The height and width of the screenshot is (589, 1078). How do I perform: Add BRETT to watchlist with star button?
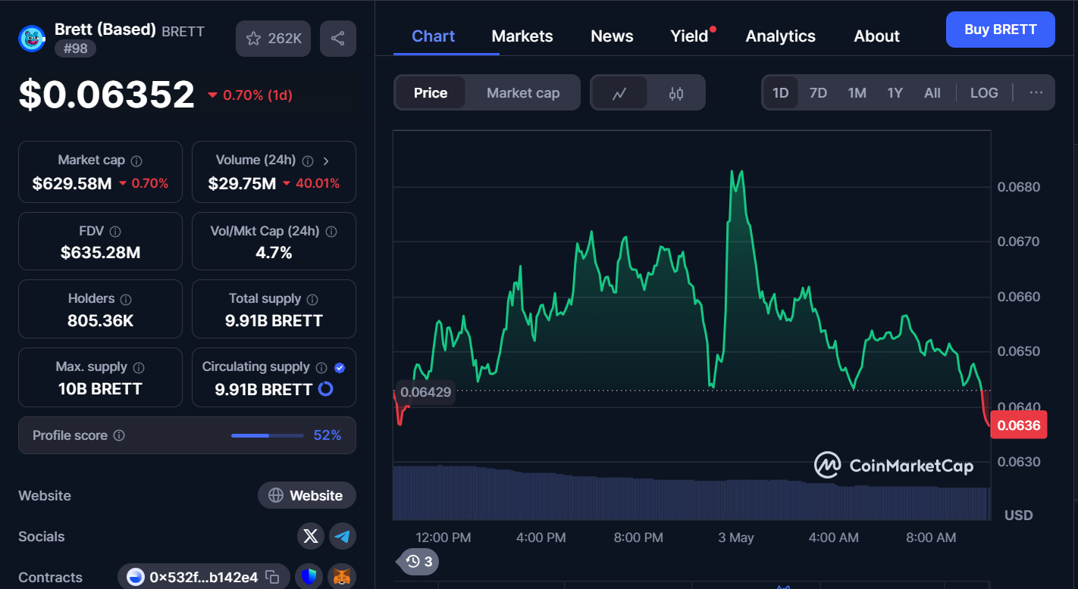[274, 39]
